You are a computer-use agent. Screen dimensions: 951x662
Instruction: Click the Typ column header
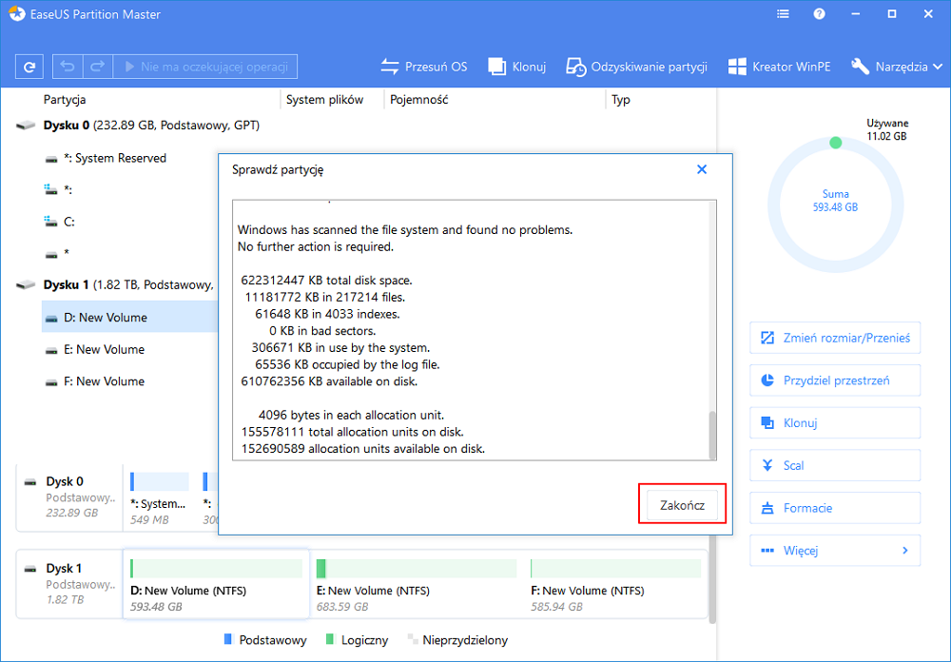click(620, 100)
